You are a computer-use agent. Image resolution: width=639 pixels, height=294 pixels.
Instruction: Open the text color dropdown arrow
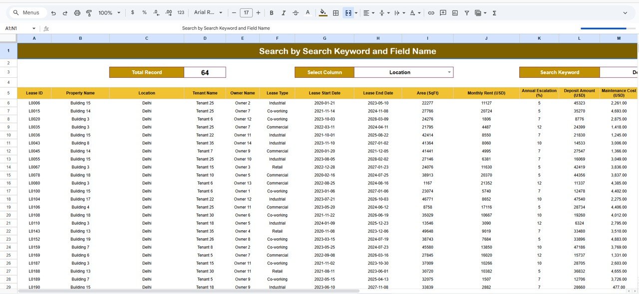click(419, 13)
